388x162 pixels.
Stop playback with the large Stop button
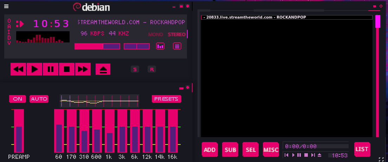tap(67, 69)
